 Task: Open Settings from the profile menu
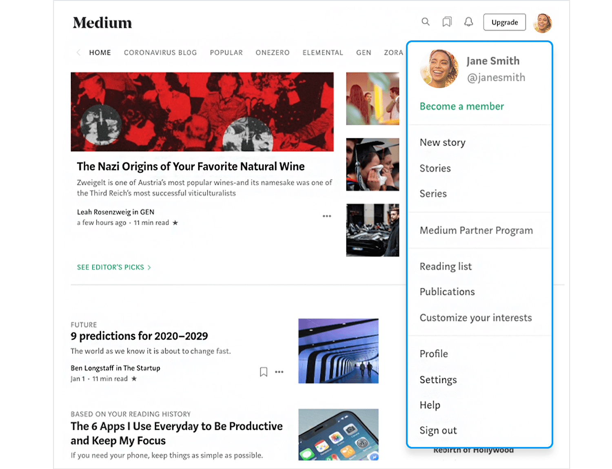pos(438,380)
